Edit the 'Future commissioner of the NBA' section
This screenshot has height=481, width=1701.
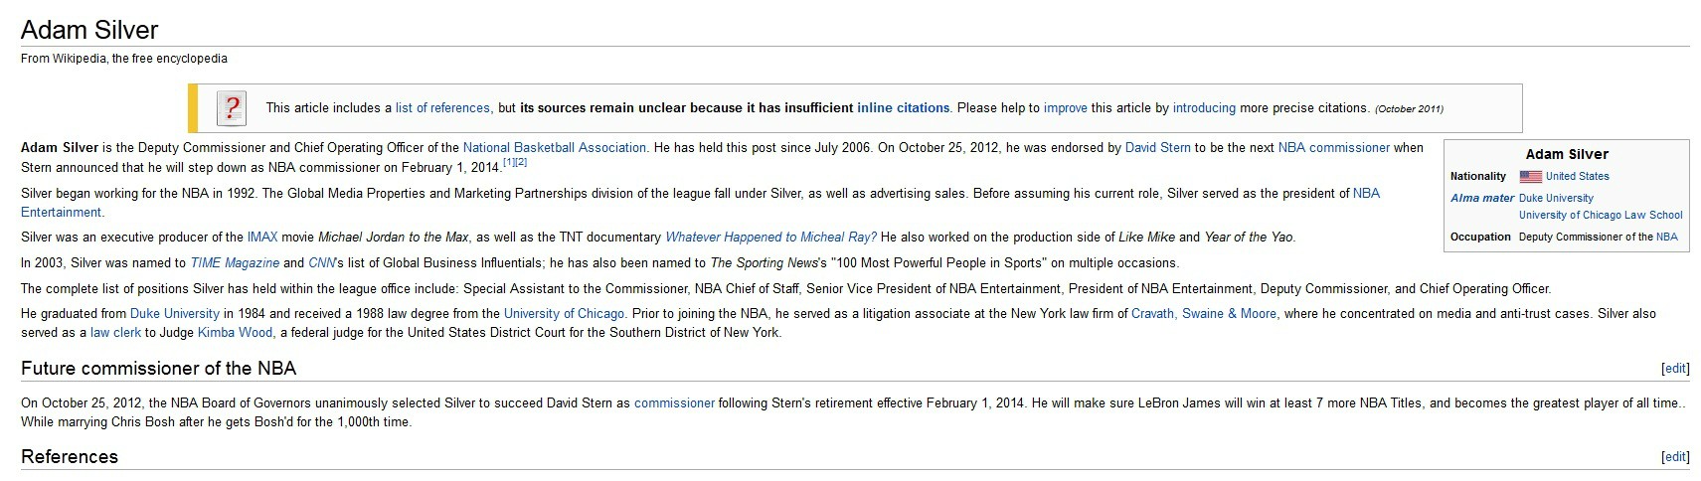(1675, 369)
